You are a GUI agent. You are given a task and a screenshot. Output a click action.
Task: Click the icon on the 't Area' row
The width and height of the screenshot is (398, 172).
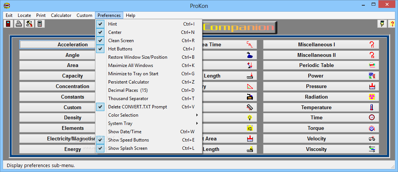(x=250, y=139)
